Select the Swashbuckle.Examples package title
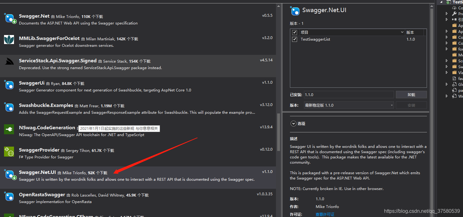This screenshot has width=463, height=217. click(46, 105)
